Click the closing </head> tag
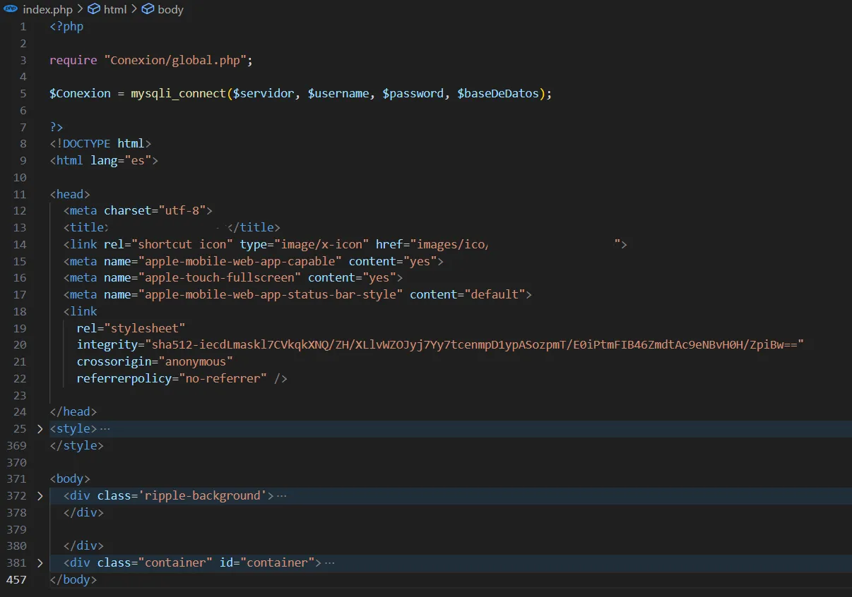852x597 pixels. click(73, 411)
